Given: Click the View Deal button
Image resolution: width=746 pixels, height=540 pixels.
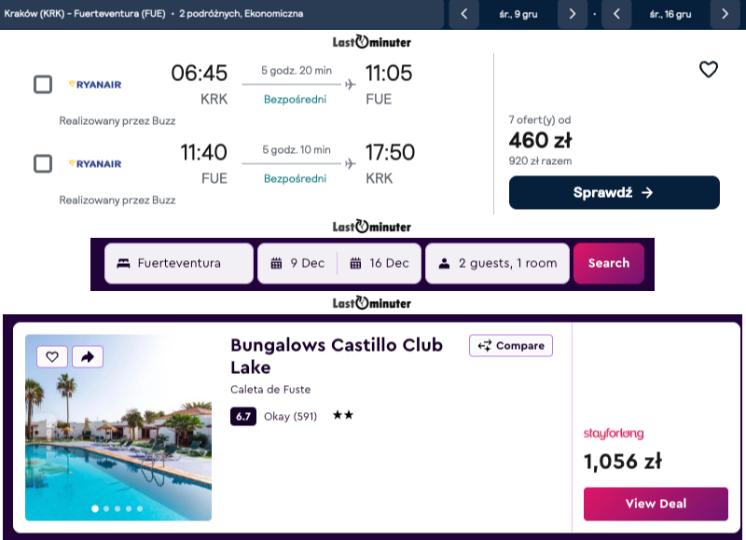Looking at the screenshot, I should (x=656, y=504).
